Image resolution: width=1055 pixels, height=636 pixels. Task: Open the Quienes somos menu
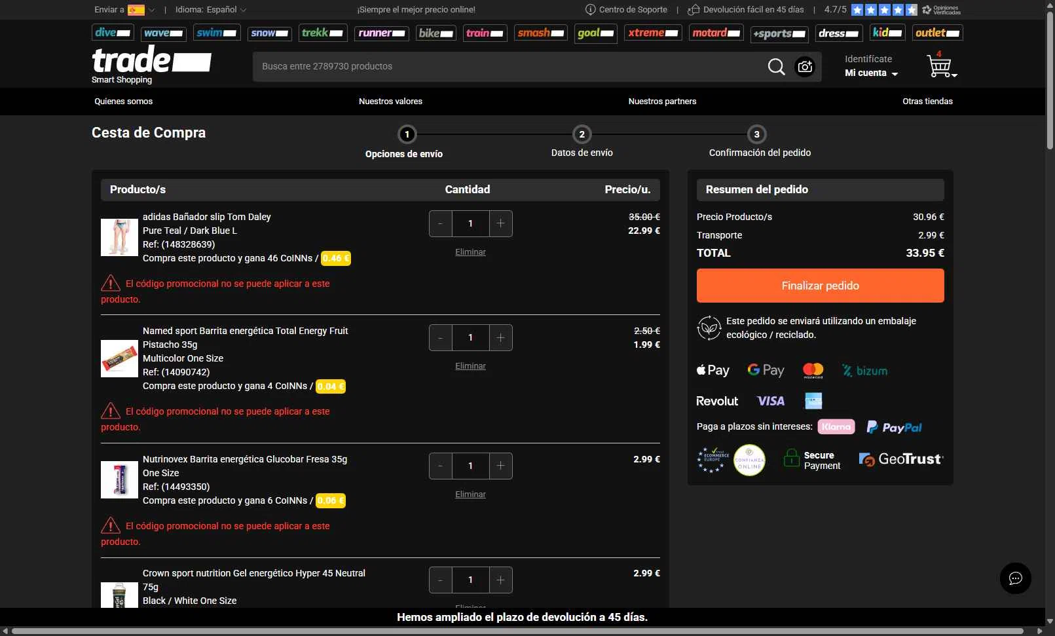pos(123,102)
